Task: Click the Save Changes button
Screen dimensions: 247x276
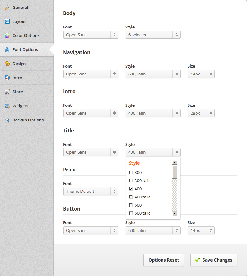Action: click(214, 260)
